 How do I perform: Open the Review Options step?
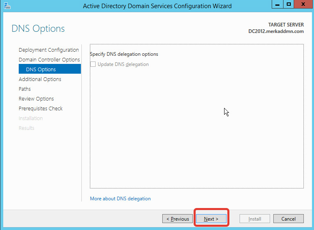point(36,99)
